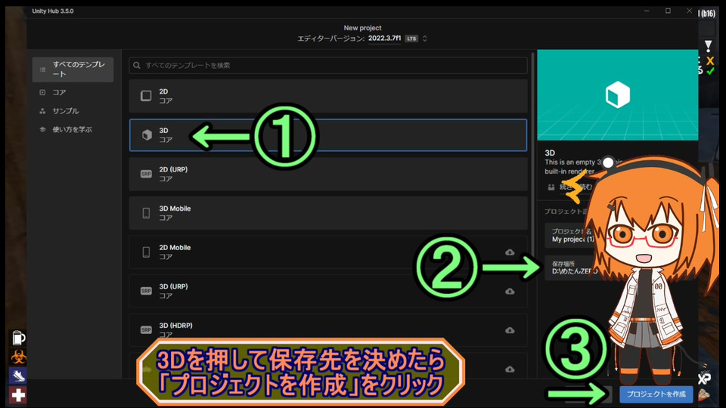Download the 2D Mobile template cloud icon

pos(510,252)
